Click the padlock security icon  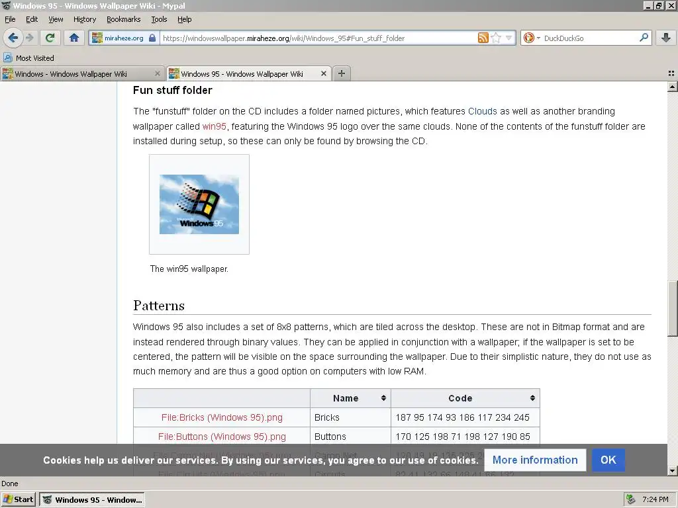(x=152, y=38)
